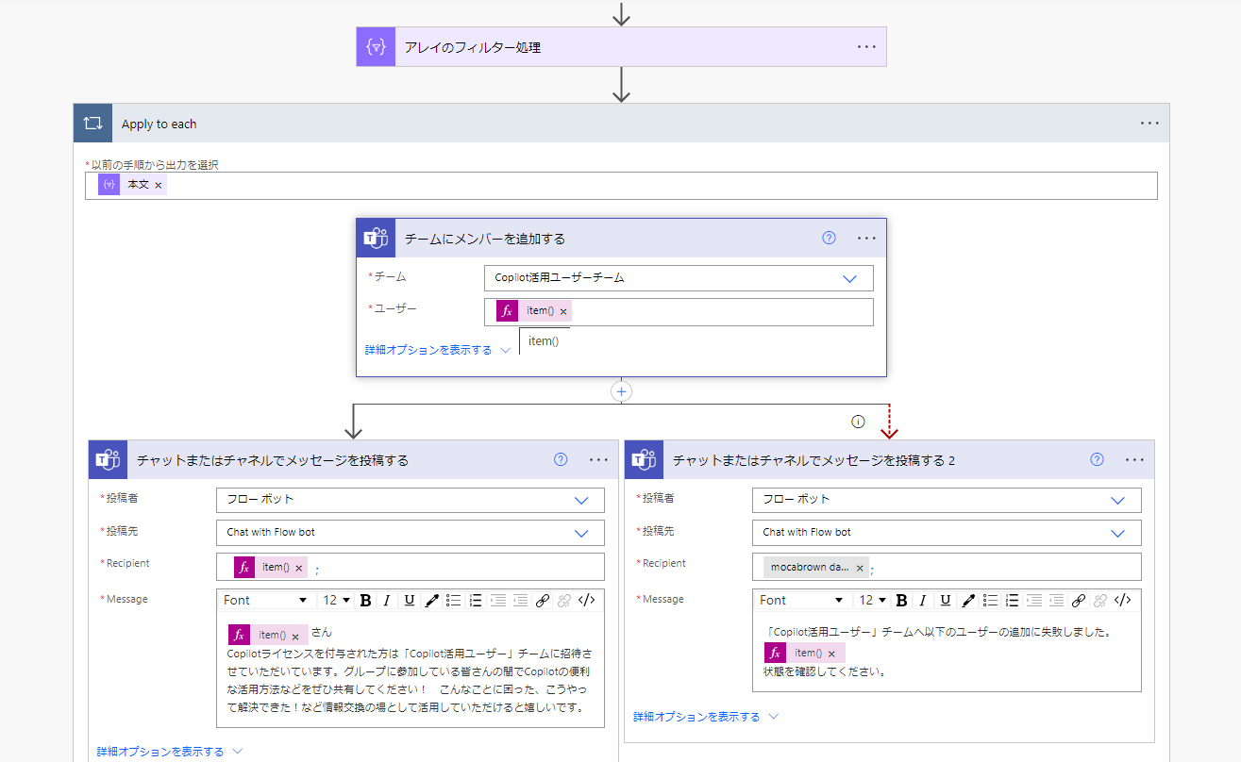This screenshot has height=762, width=1241.
Task: Open font size 12 dropdown in right editor
Action: coord(873,600)
